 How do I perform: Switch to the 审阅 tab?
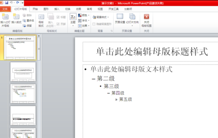click(89, 9)
